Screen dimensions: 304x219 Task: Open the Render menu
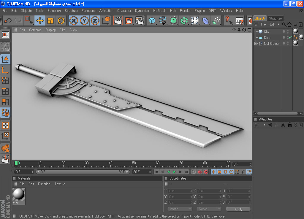coord(185,11)
